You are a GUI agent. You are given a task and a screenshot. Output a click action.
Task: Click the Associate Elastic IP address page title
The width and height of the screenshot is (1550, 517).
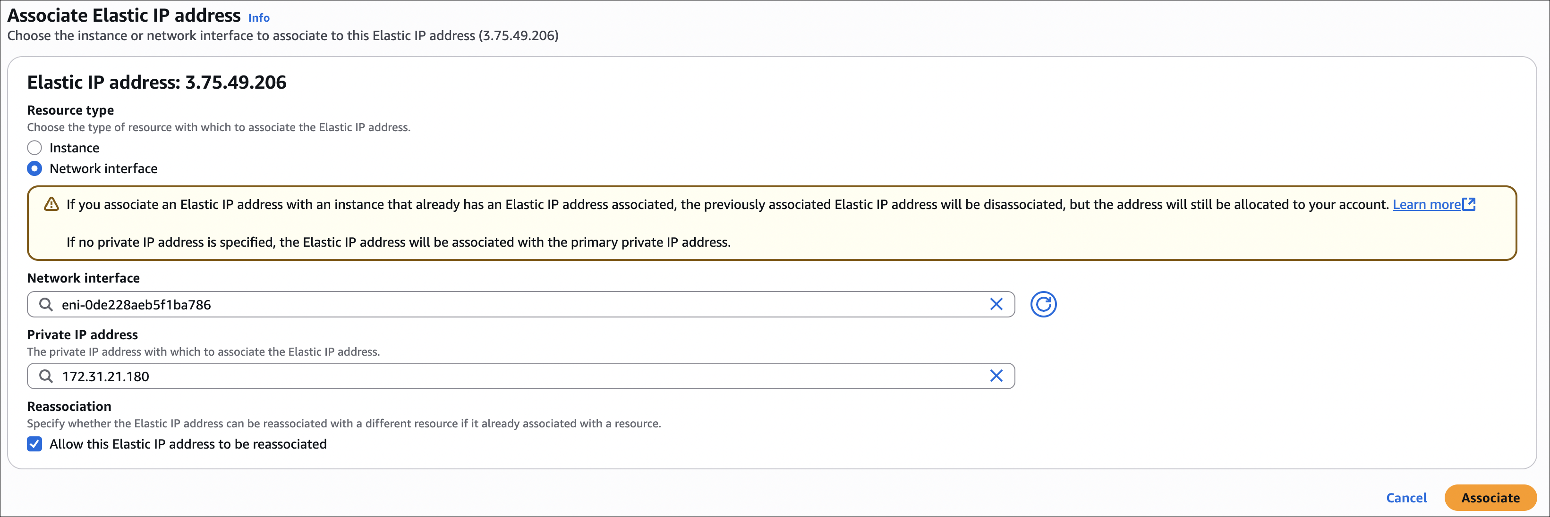pyautogui.click(x=124, y=15)
